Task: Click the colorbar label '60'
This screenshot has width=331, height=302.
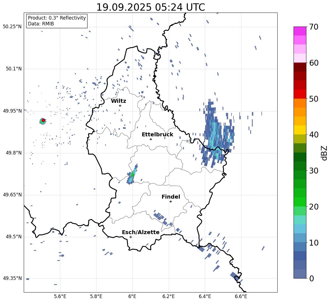Action: 314,63
